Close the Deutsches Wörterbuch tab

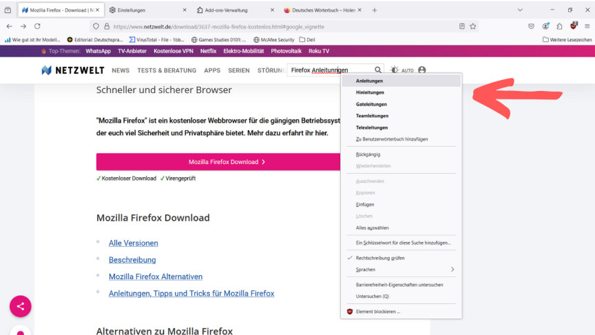tap(359, 10)
